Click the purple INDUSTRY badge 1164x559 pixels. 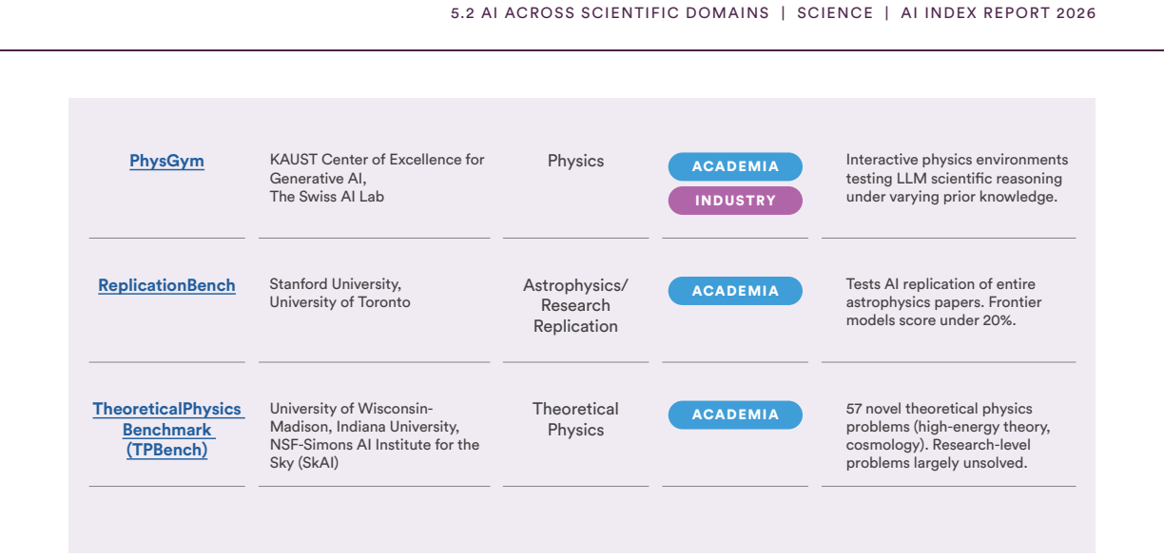pyautogui.click(x=735, y=201)
